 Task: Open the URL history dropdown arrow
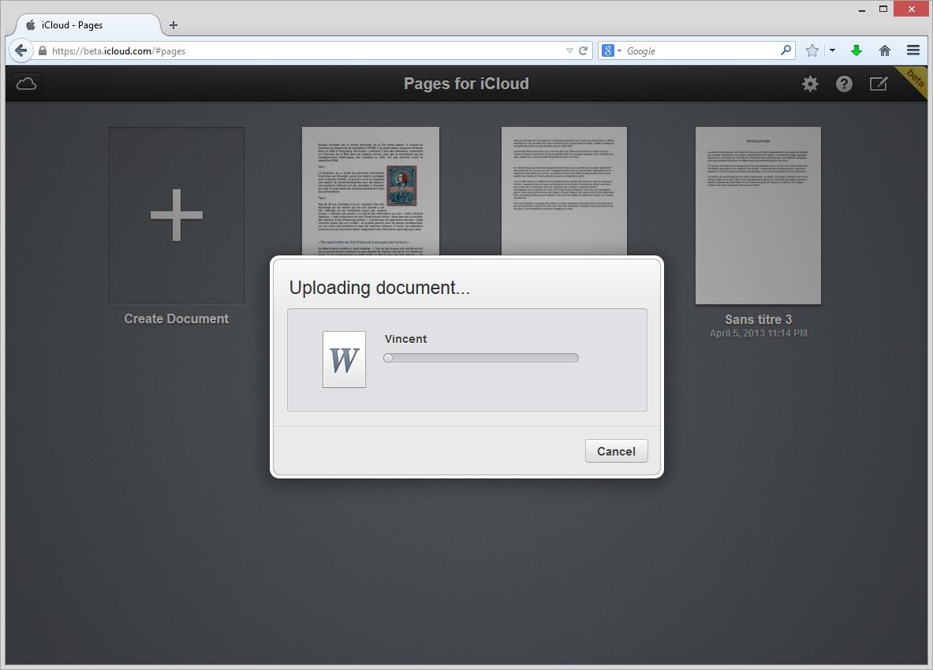click(x=569, y=50)
